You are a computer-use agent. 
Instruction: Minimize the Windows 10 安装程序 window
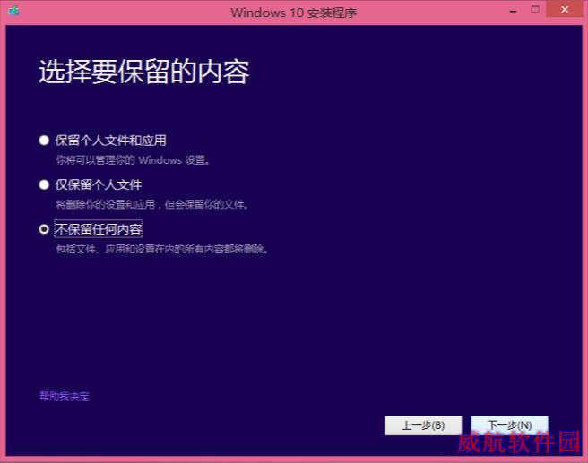[513, 11]
